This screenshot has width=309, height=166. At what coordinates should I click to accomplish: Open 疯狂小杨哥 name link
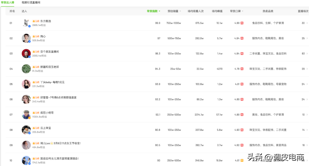coord(47,113)
